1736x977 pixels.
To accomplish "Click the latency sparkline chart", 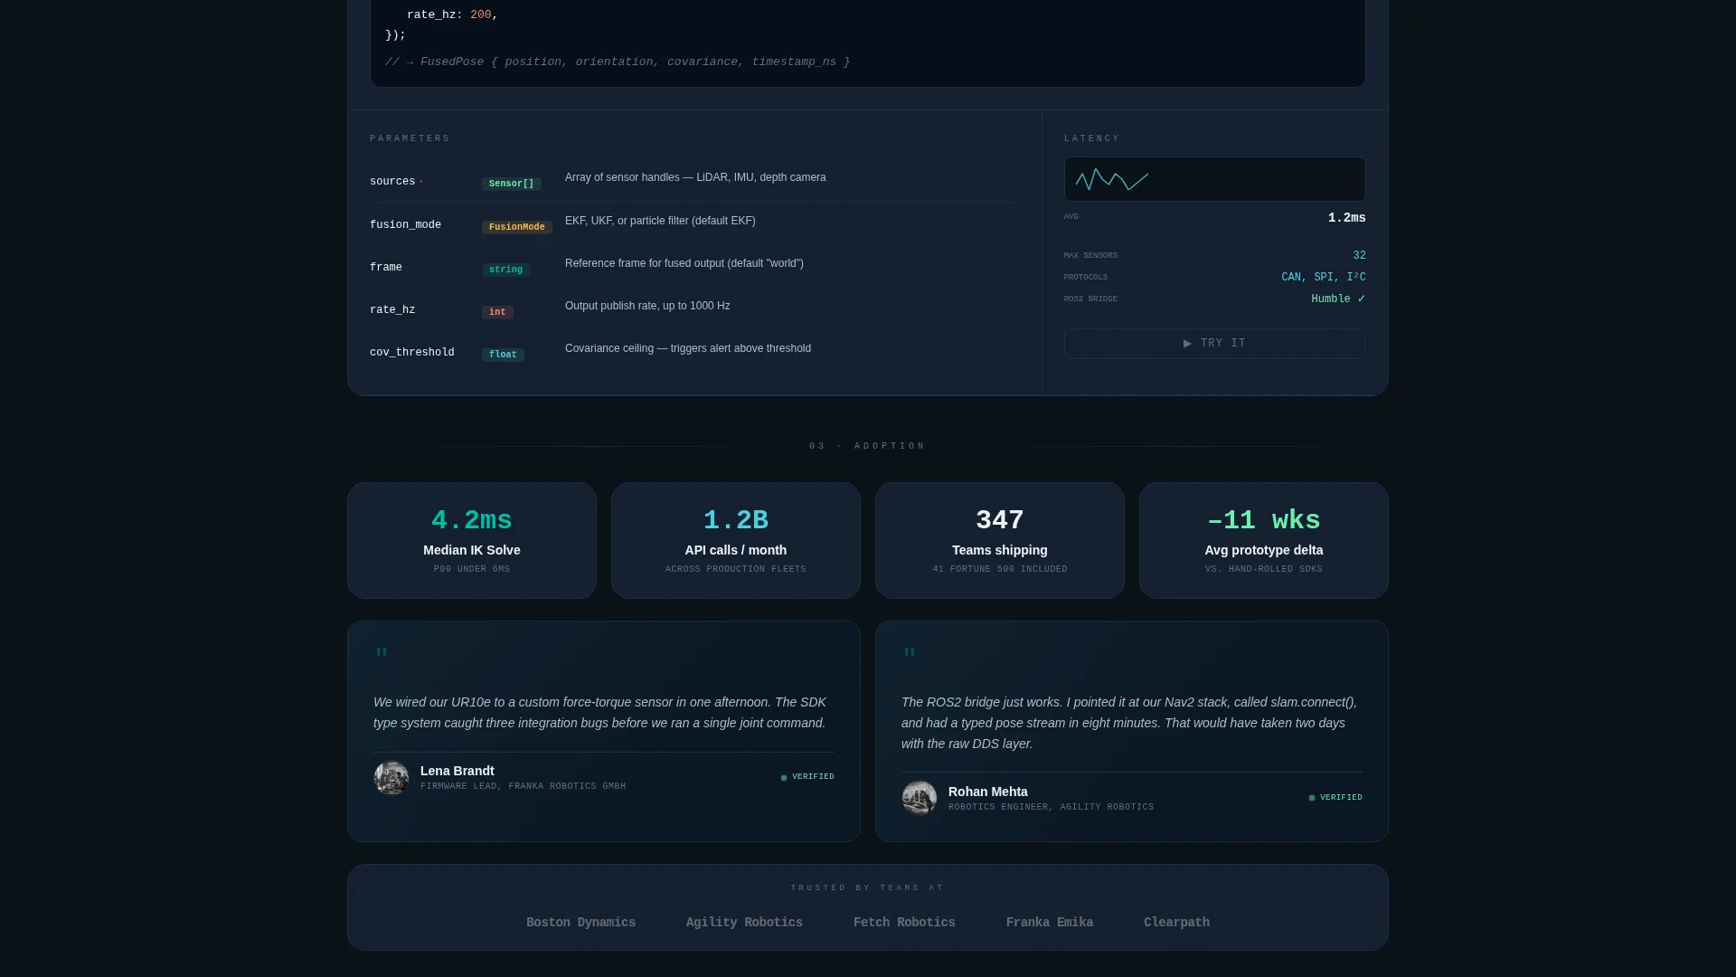I will pyautogui.click(x=1214, y=179).
